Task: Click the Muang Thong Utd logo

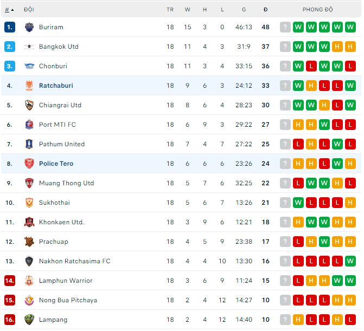Action: point(29,183)
